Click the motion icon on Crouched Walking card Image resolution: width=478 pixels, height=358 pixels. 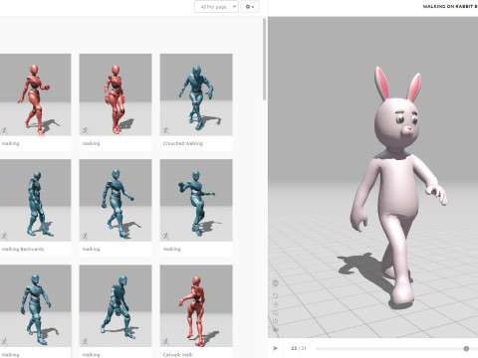coord(165,130)
